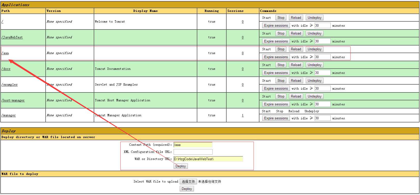
Task: Reload the /JavaWebTest application
Action: tap(296, 33)
